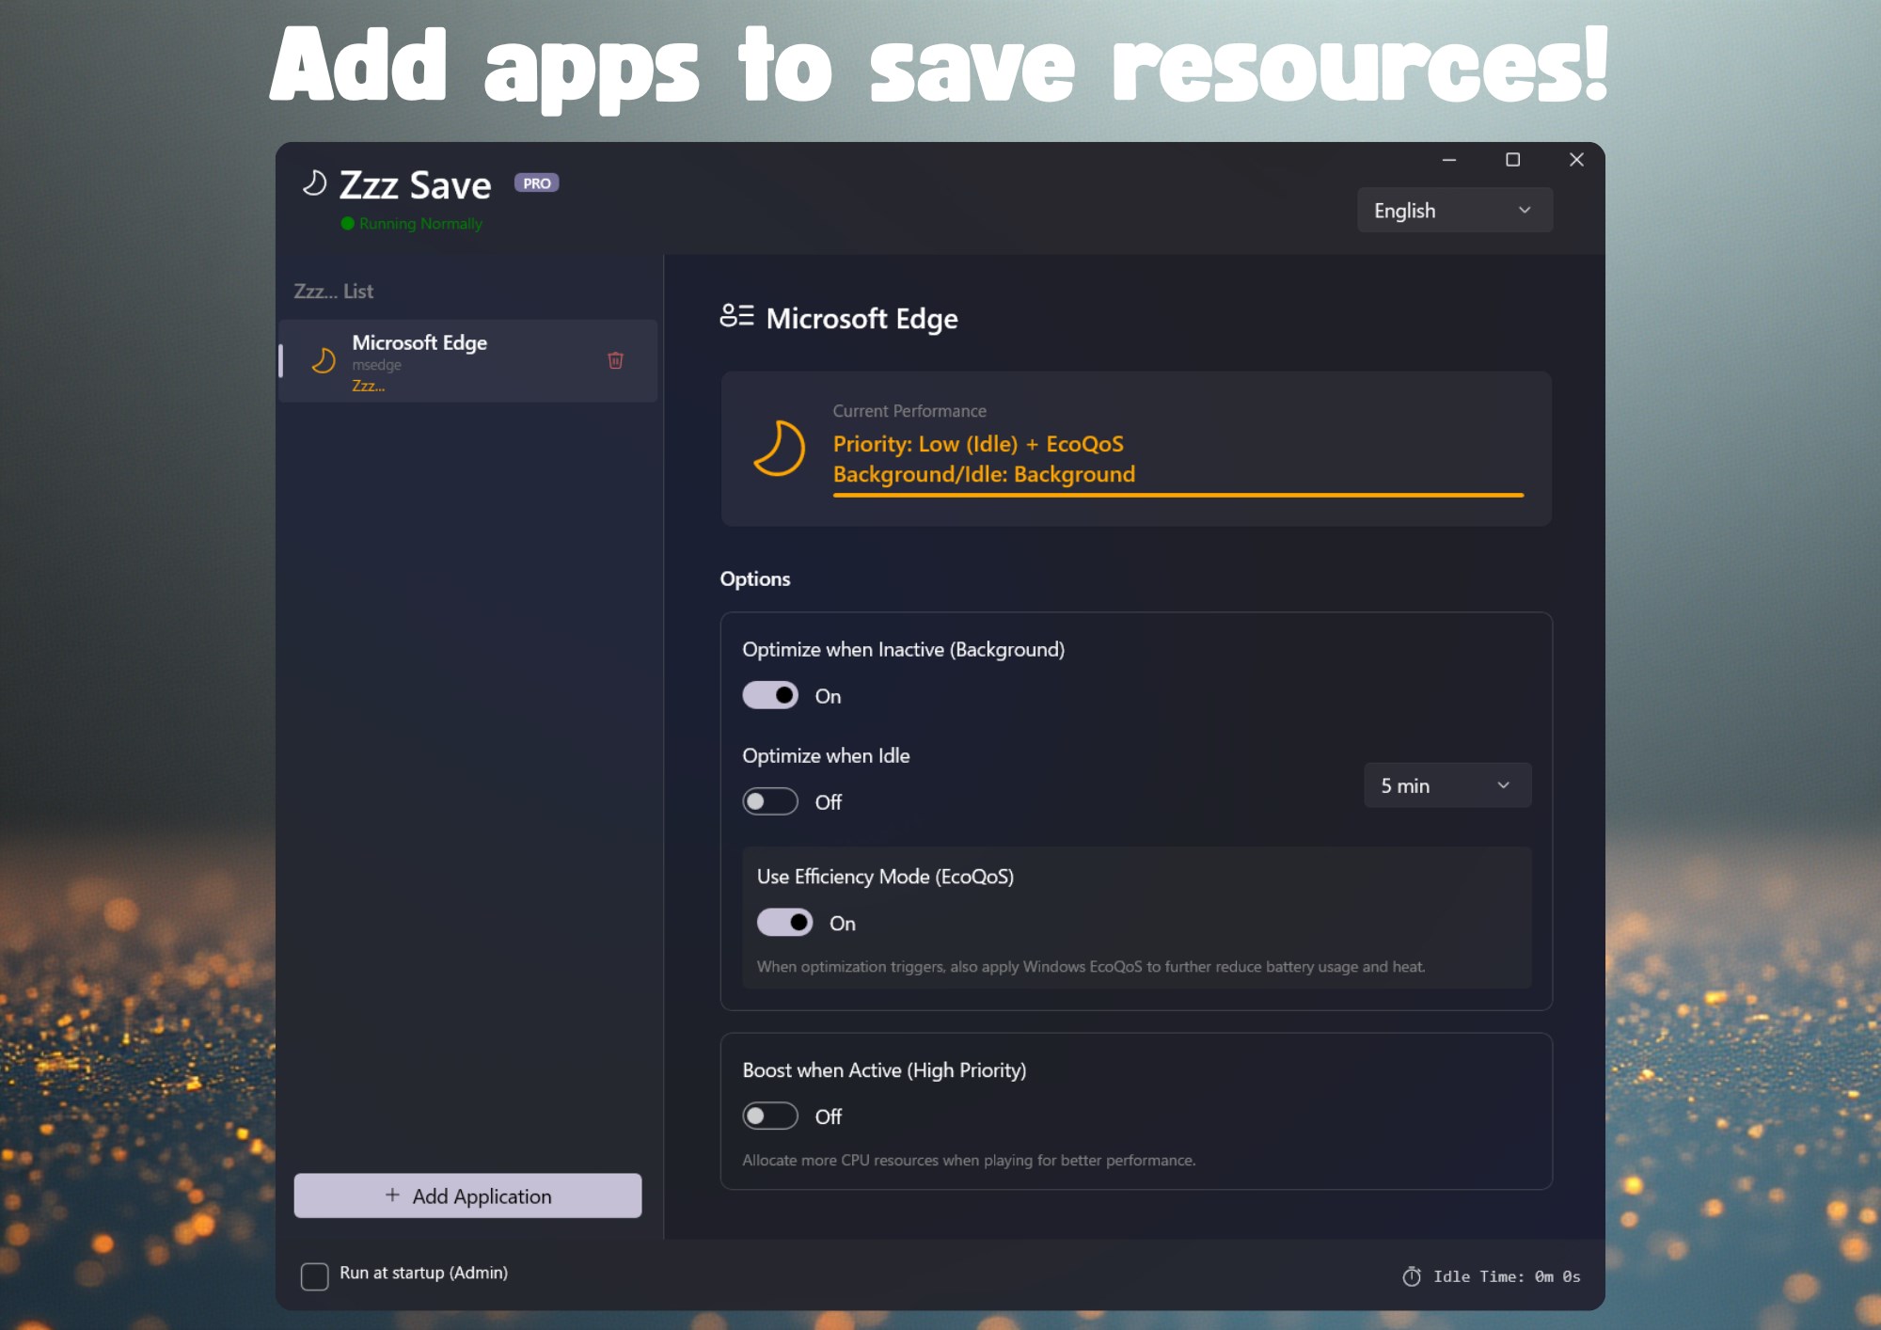Screen dimensions: 1881x1330
Task: Click the 'Current Performance' label
Action: click(909, 411)
